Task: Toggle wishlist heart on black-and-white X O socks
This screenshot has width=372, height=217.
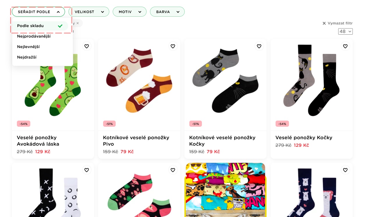Action: click(87, 170)
